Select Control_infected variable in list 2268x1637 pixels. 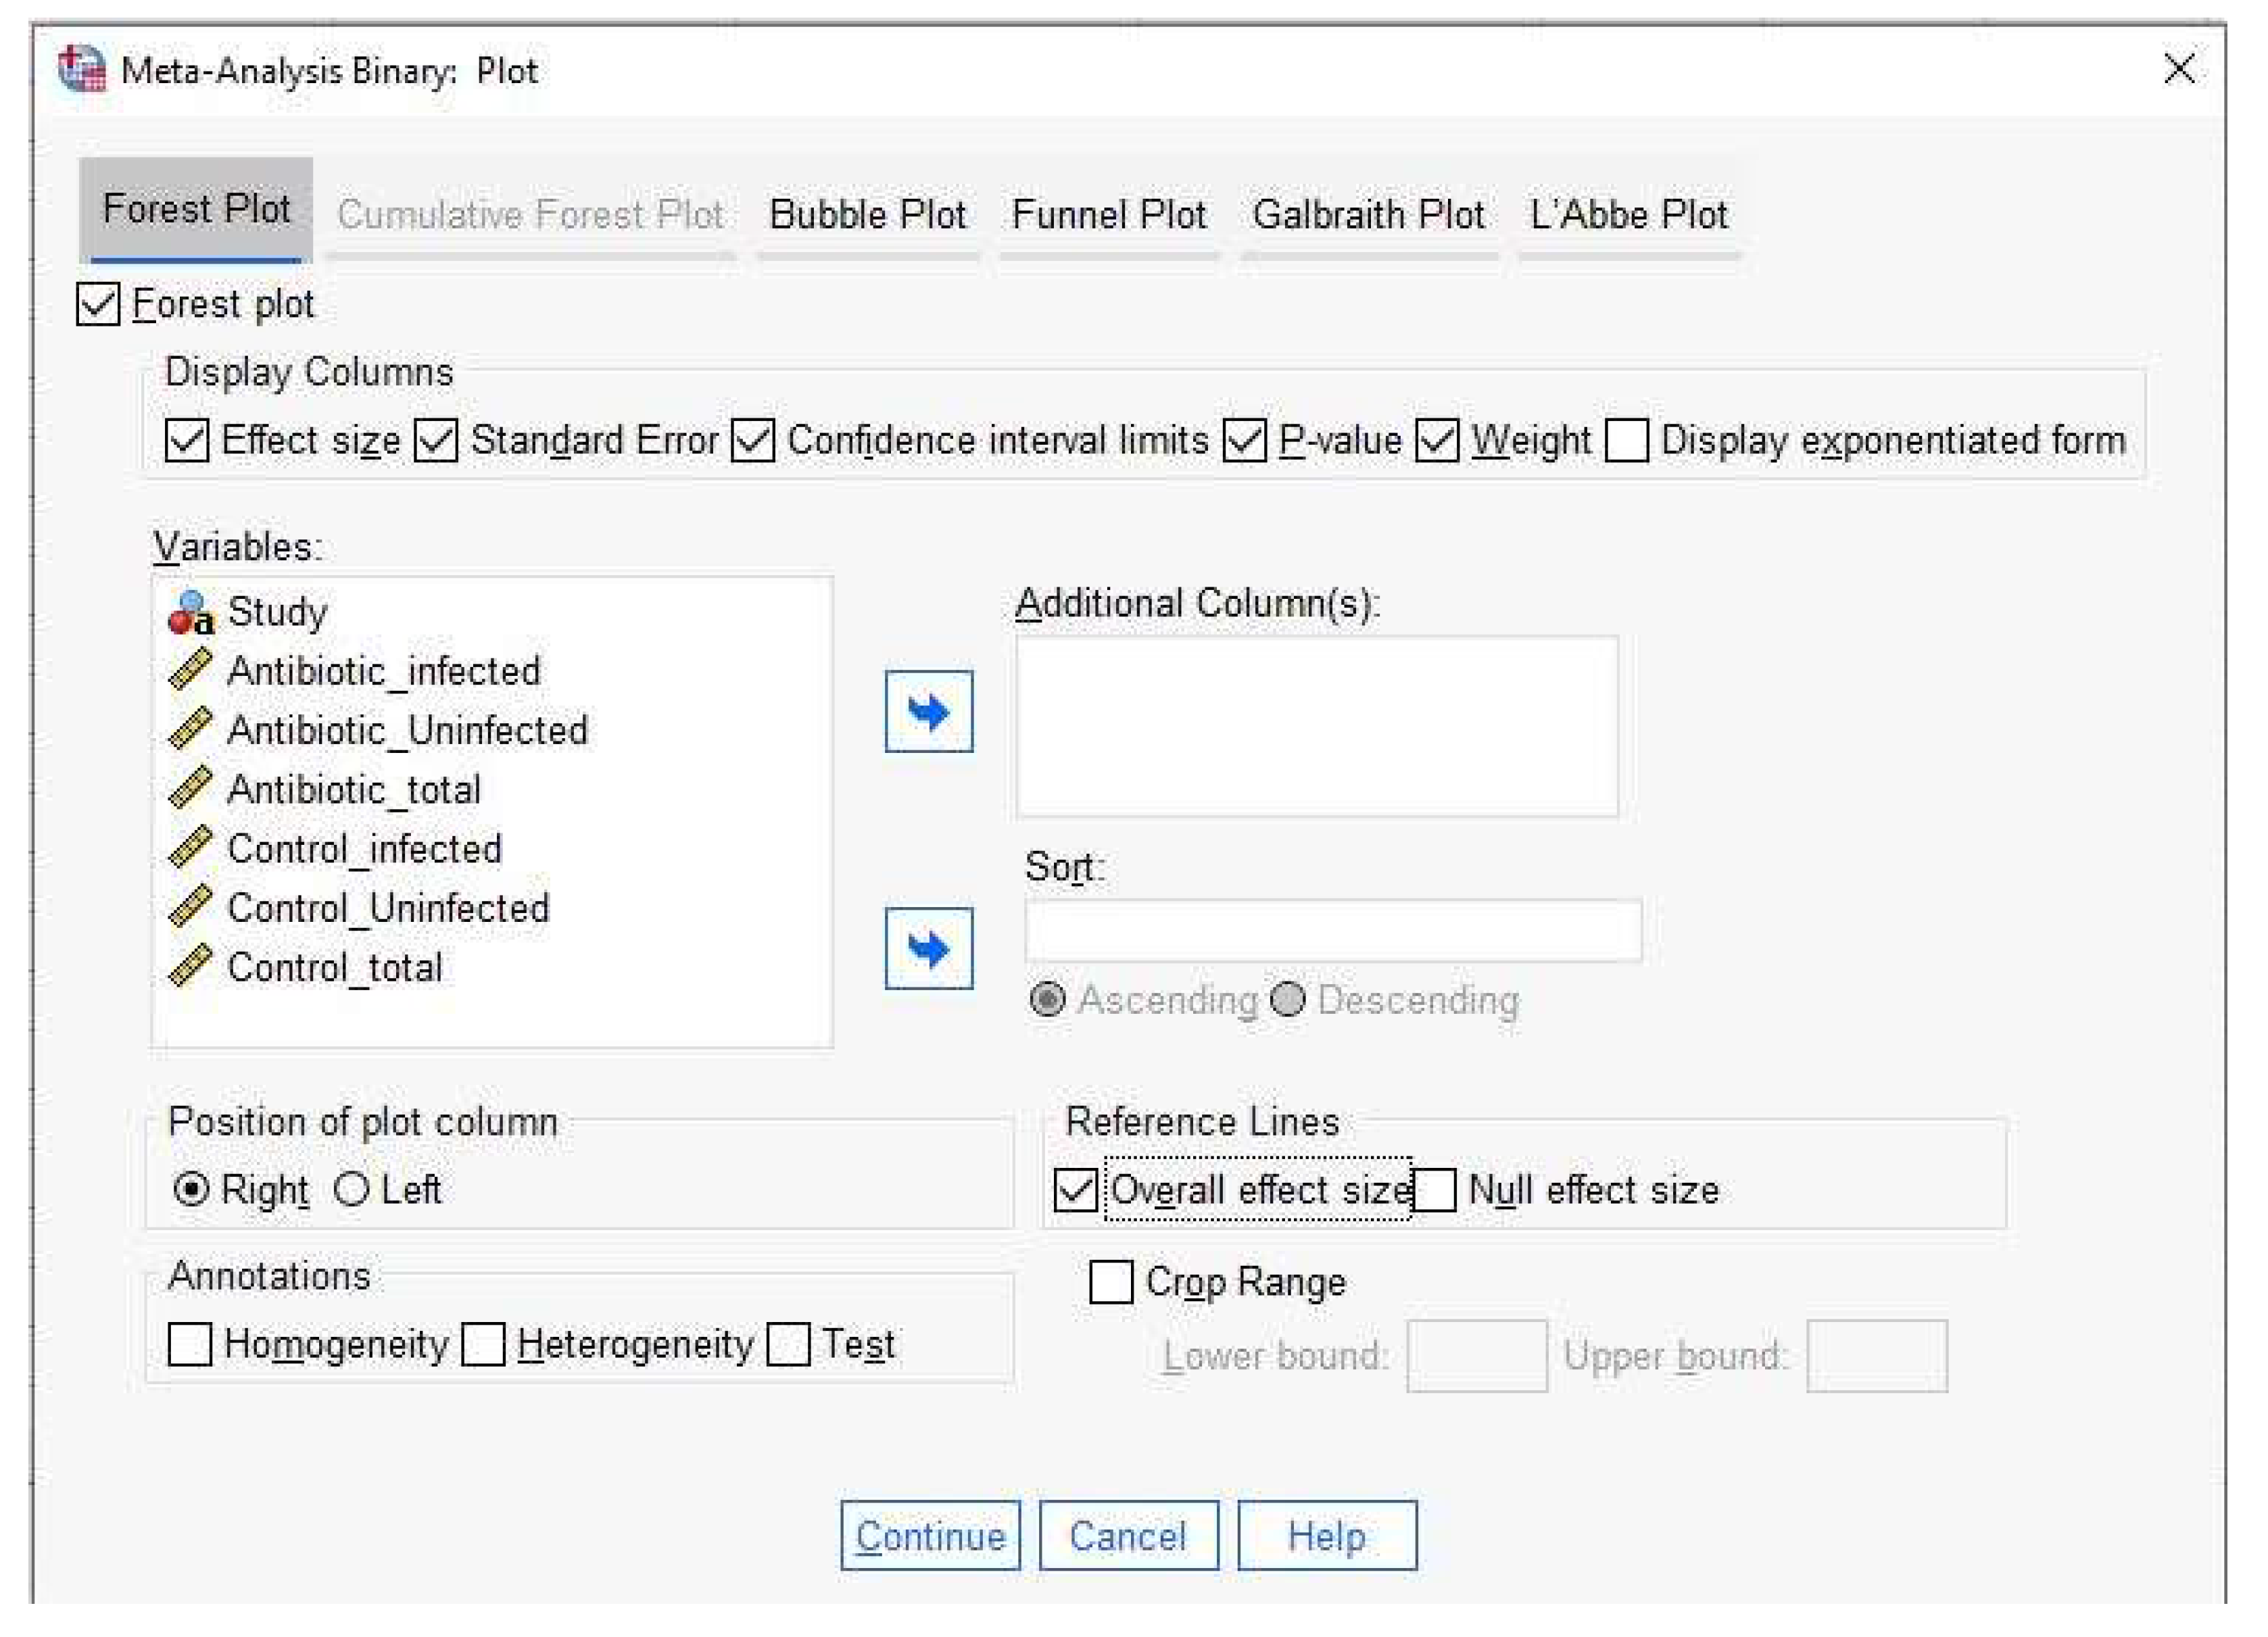pyautogui.click(x=364, y=849)
